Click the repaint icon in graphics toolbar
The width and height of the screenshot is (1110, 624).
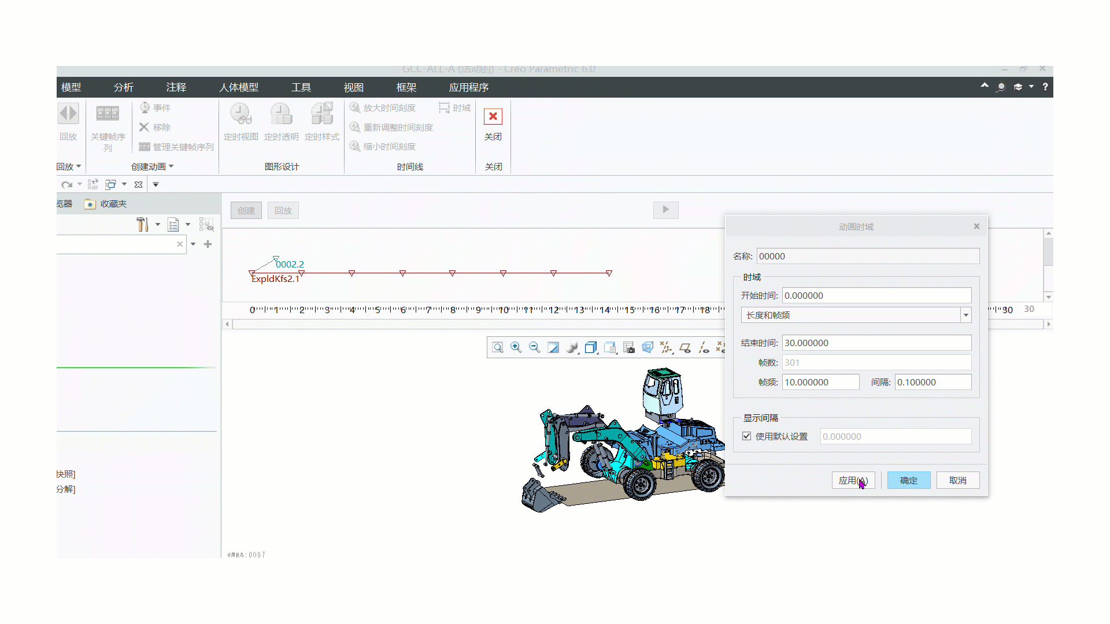pyautogui.click(x=553, y=347)
